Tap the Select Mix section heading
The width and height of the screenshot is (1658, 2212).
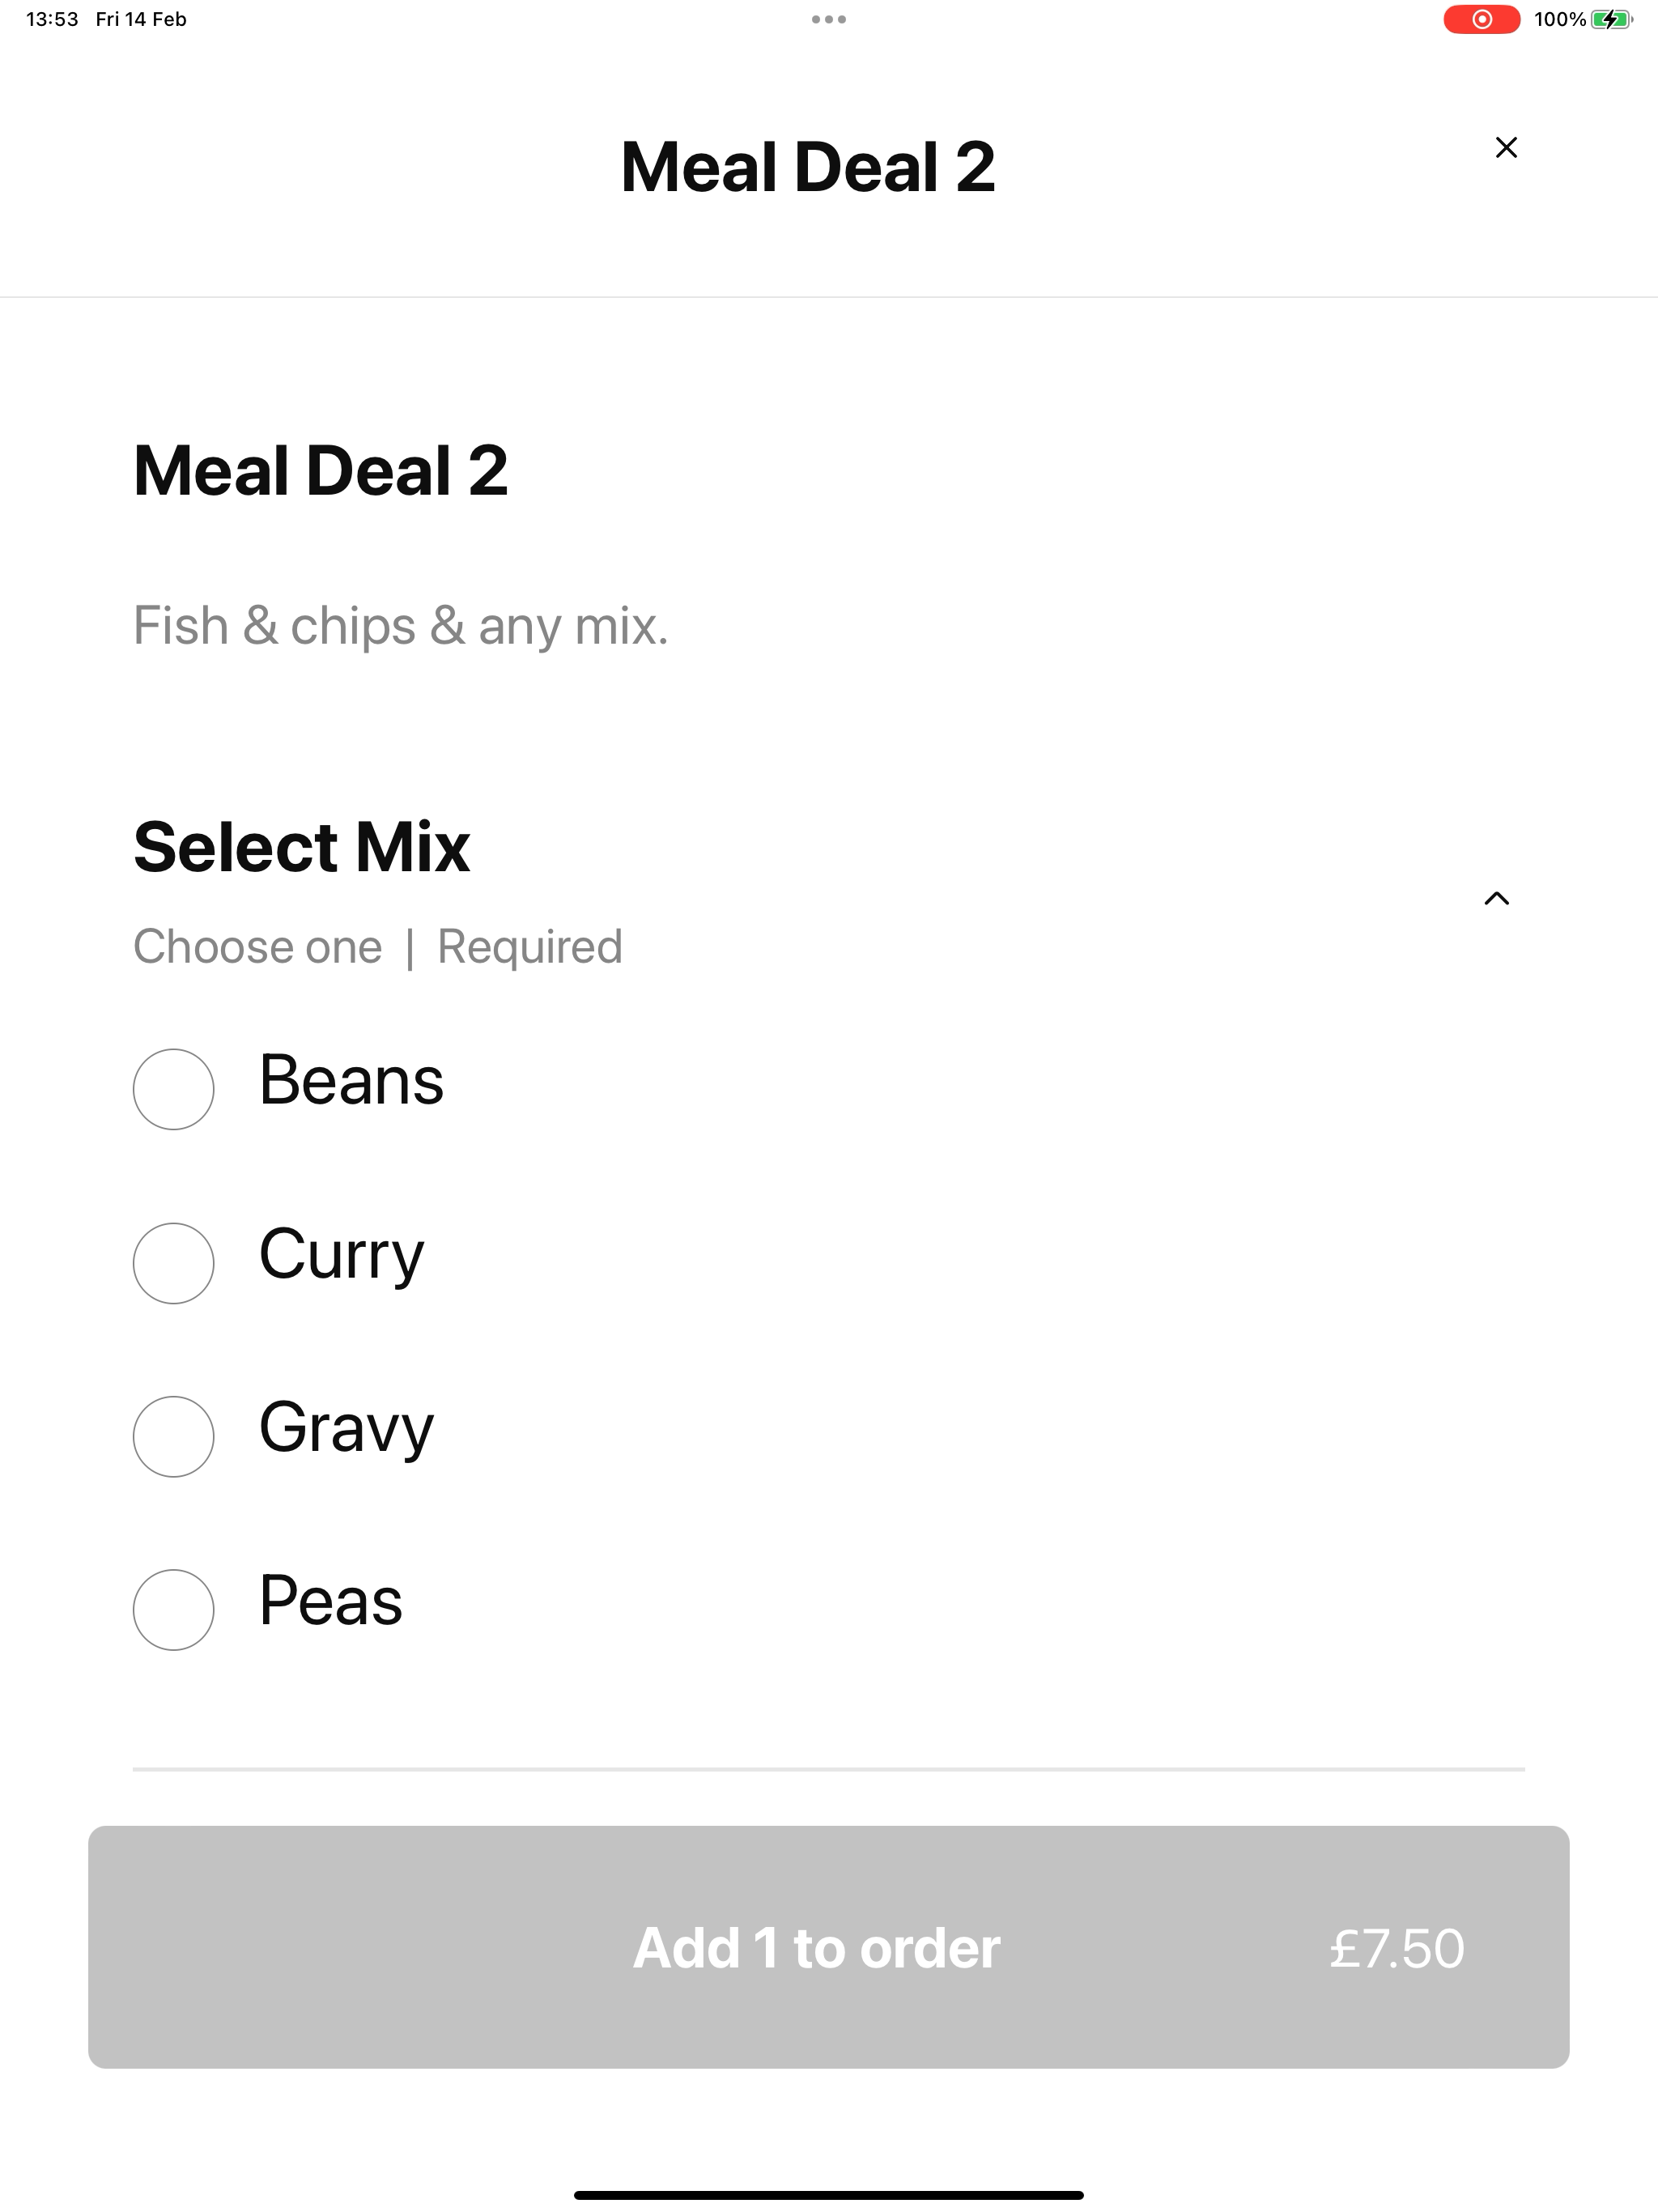pos(301,847)
